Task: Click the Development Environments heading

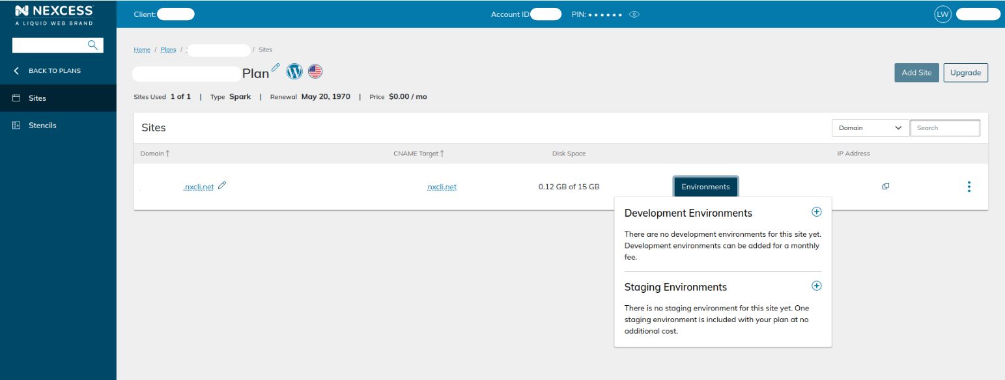Action: click(688, 213)
